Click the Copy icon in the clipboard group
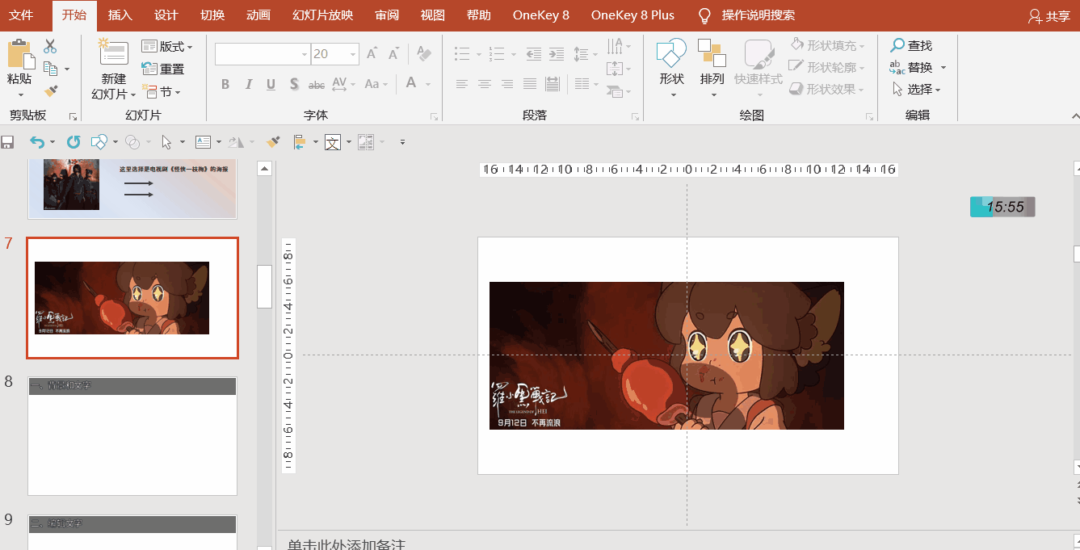This screenshot has height=550, width=1080. click(51, 69)
